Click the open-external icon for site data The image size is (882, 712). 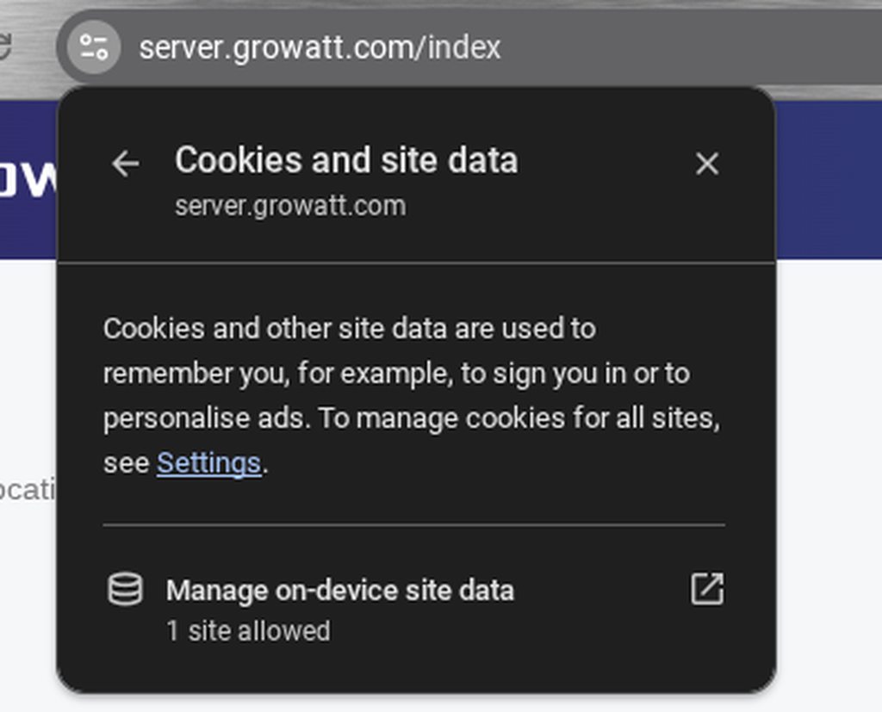[707, 590]
